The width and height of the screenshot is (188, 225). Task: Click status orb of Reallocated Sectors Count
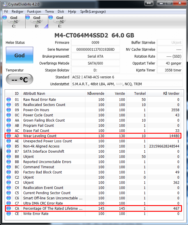point(9,105)
